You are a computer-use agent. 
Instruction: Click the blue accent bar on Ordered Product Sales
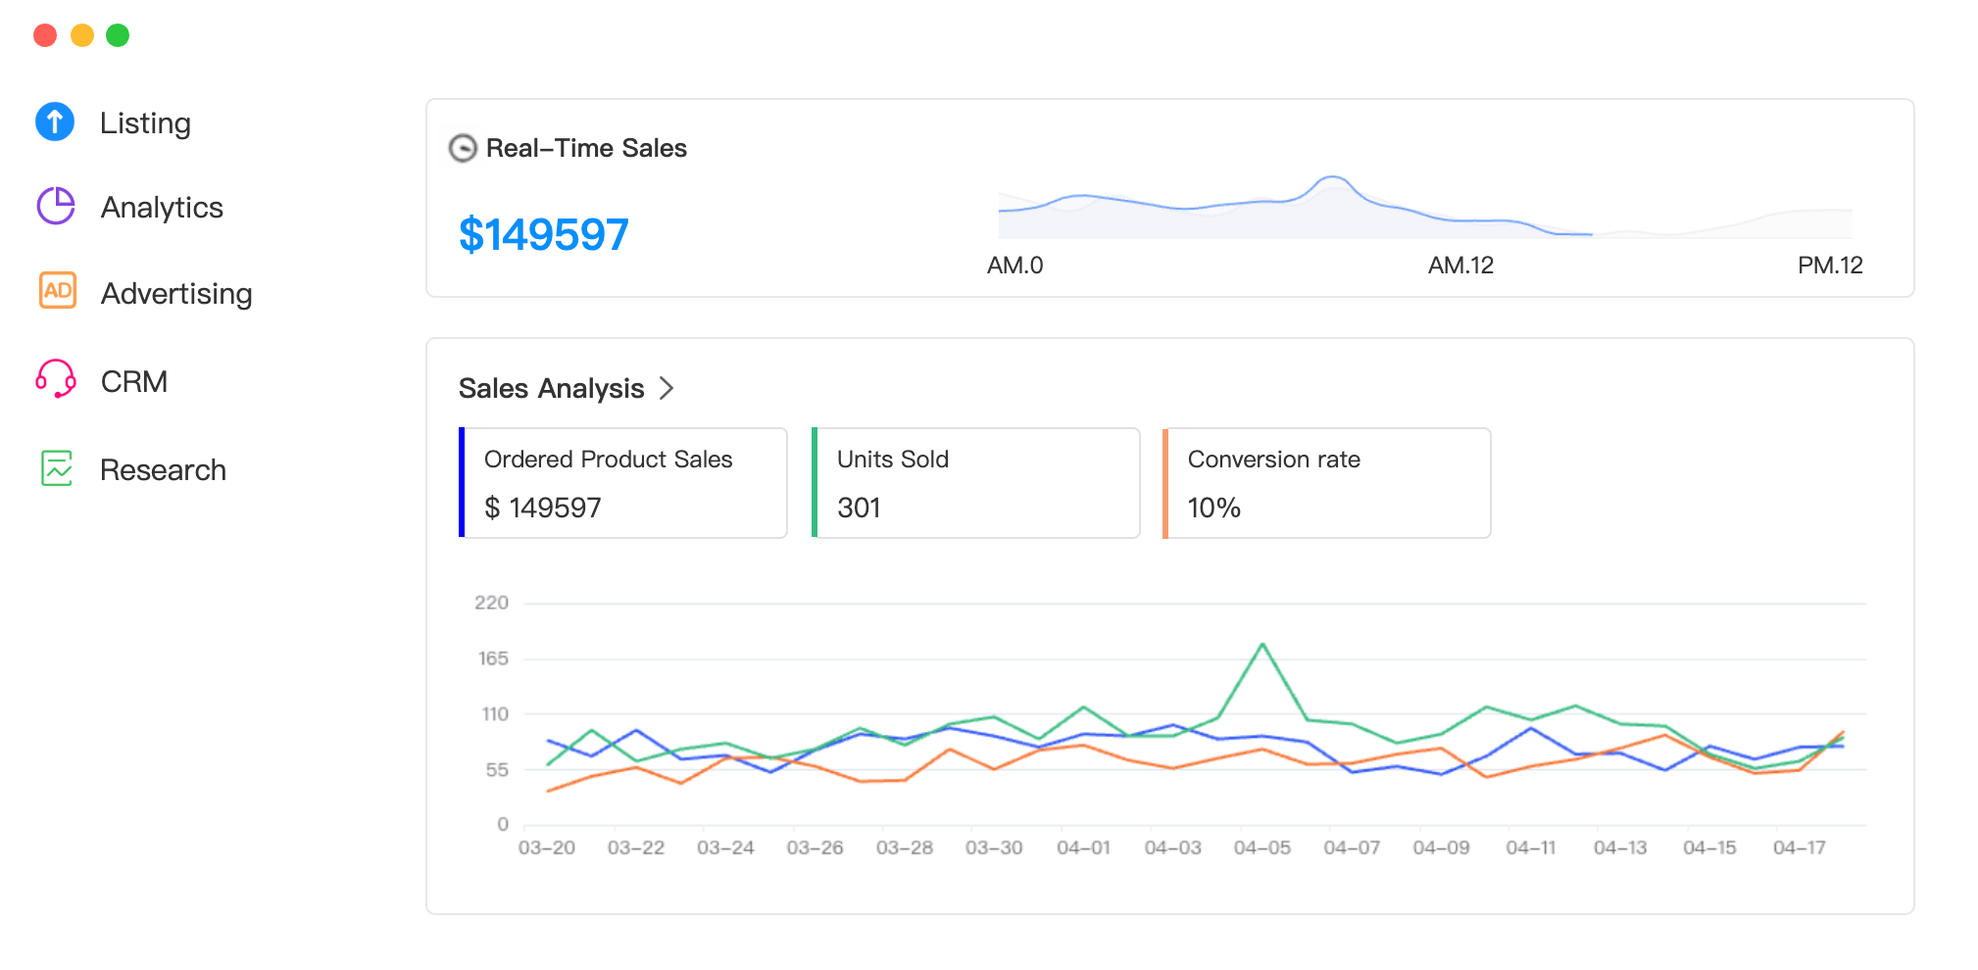(x=461, y=482)
